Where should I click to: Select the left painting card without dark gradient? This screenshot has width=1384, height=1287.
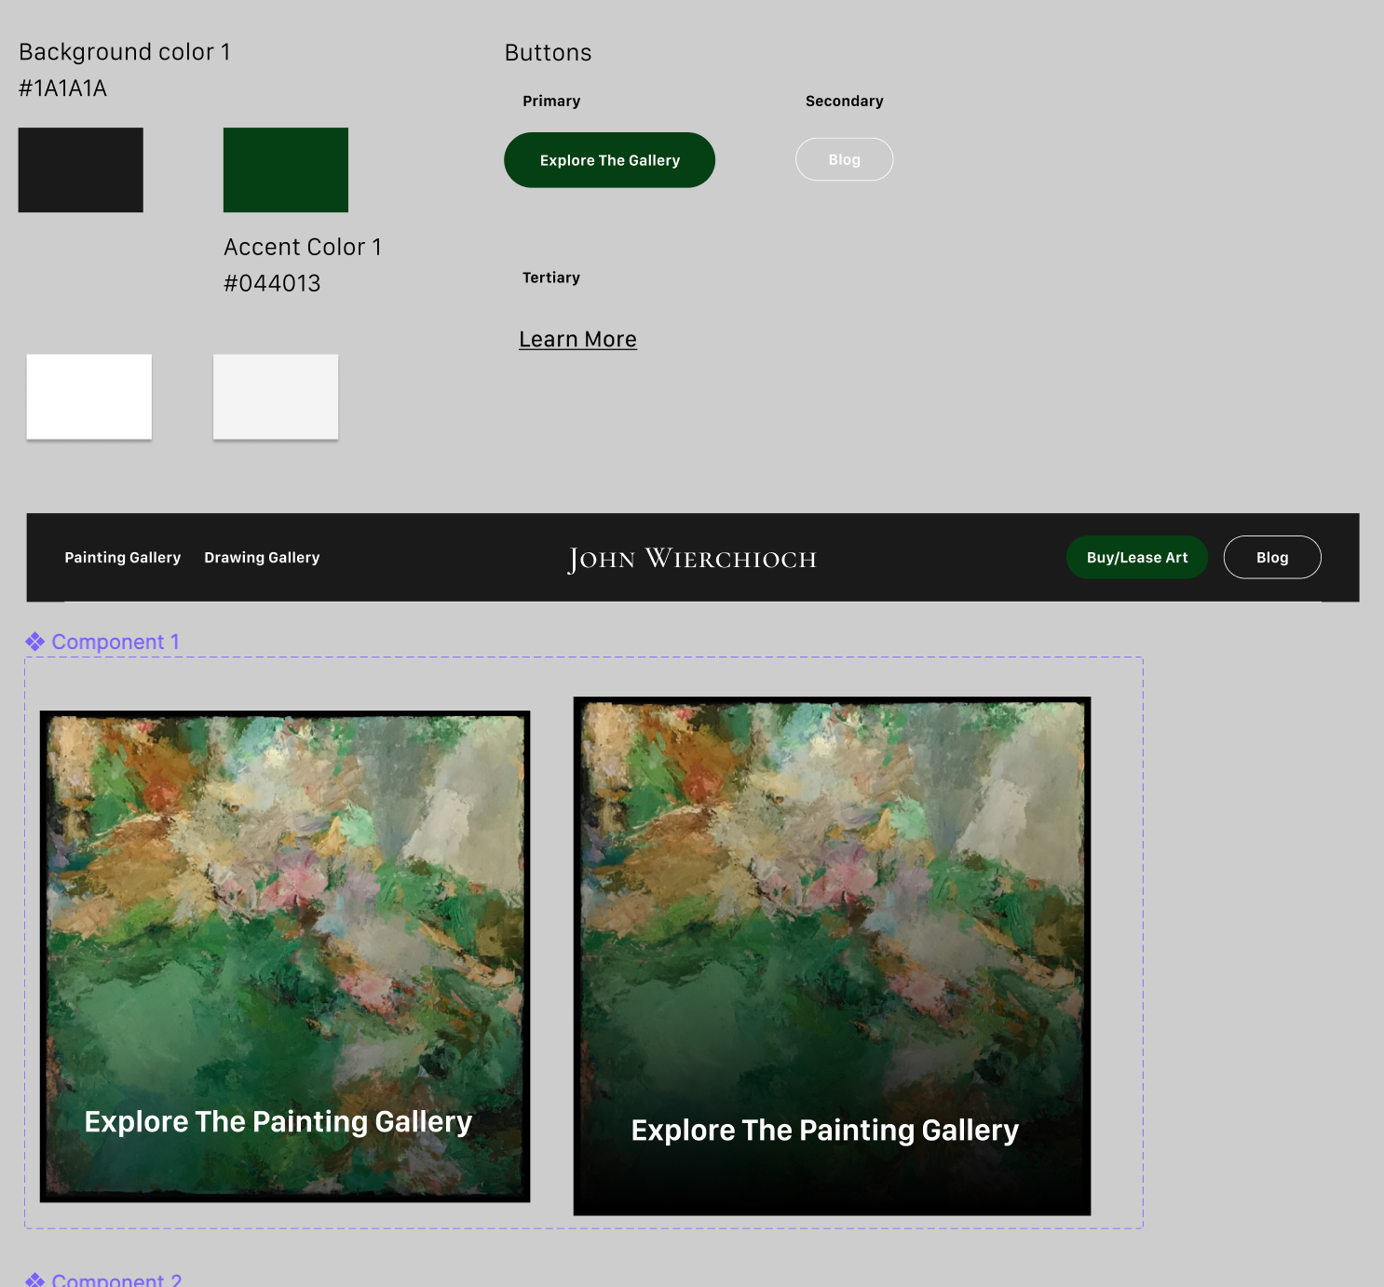(x=285, y=956)
